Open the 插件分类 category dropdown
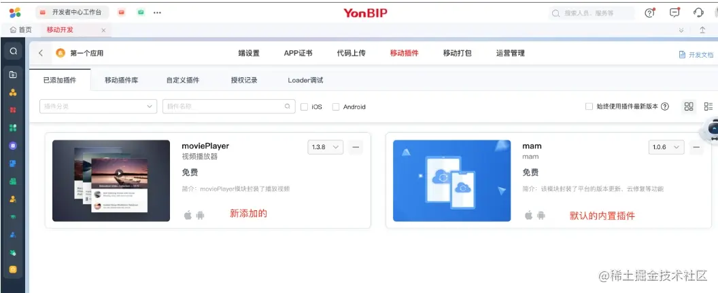718x293 pixels. (x=99, y=106)
